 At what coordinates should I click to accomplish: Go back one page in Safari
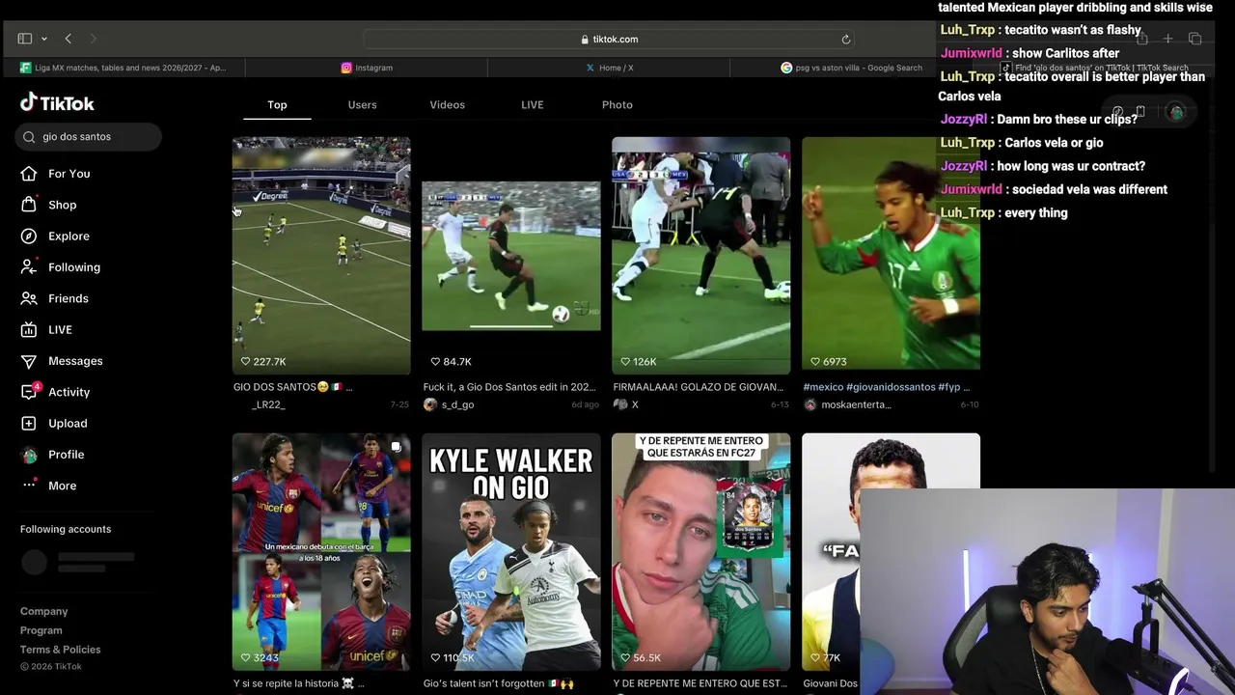click(68, 39)
